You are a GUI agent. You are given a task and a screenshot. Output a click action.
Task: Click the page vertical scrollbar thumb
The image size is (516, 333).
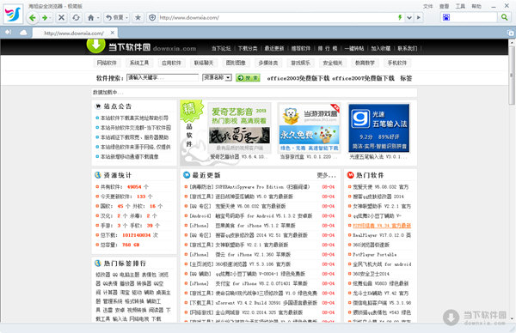coord(512,76)
